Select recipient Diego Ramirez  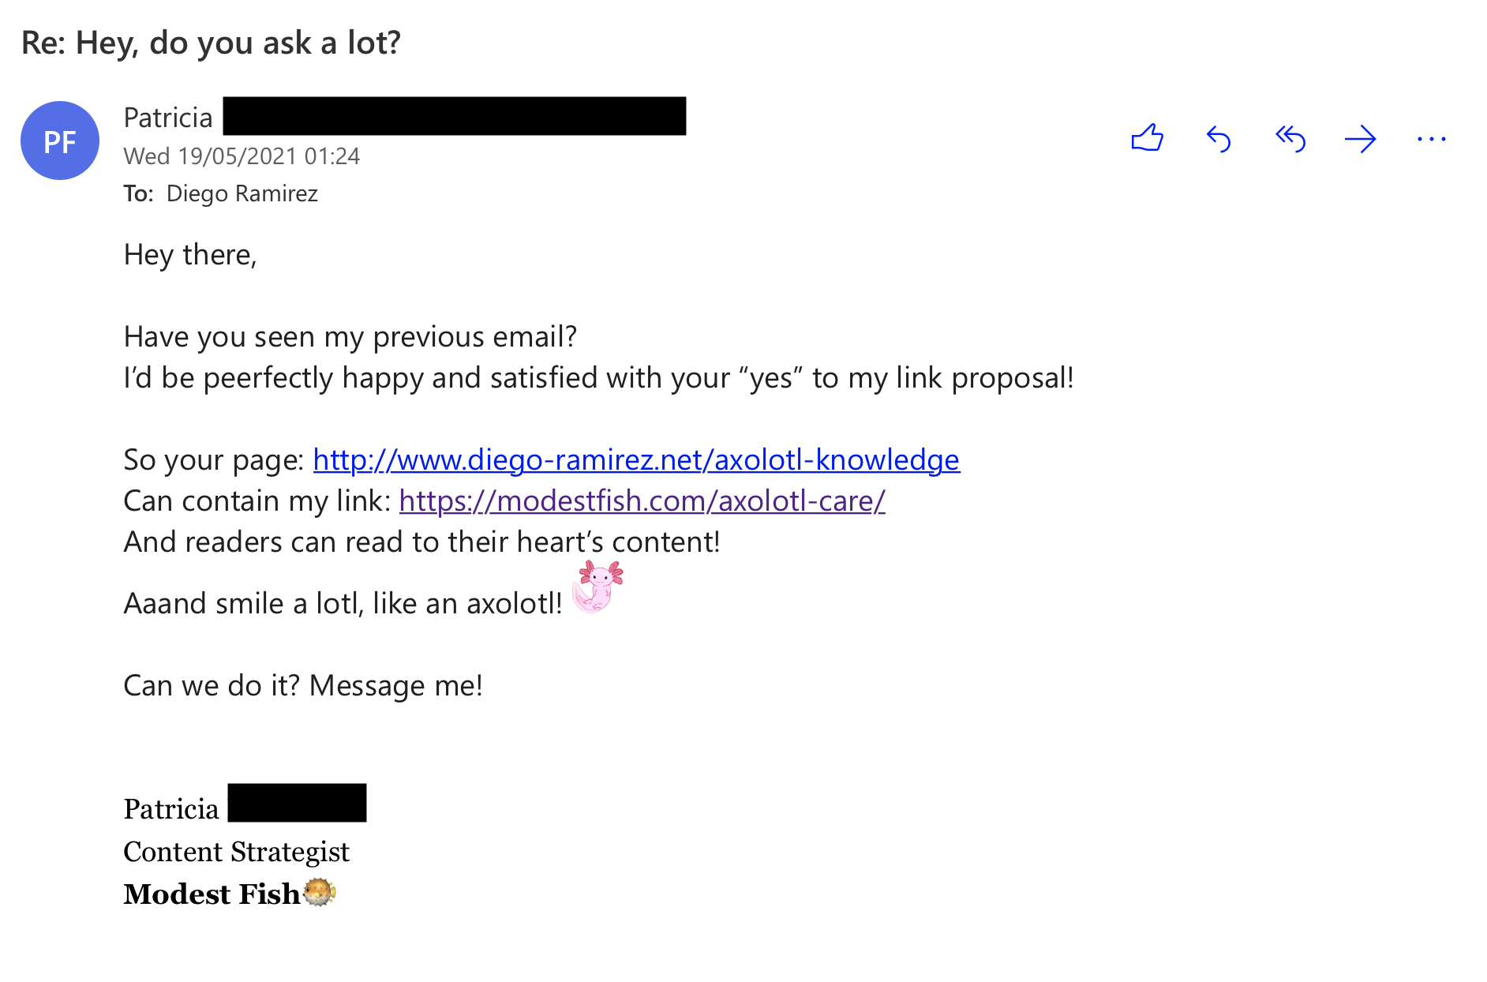[x=242, y=193]
